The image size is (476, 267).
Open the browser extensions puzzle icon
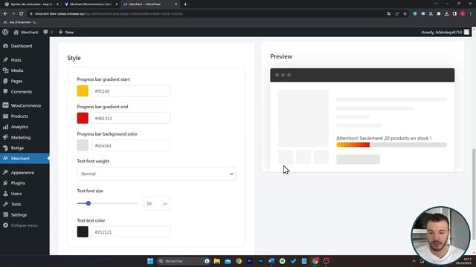[439, 13]
